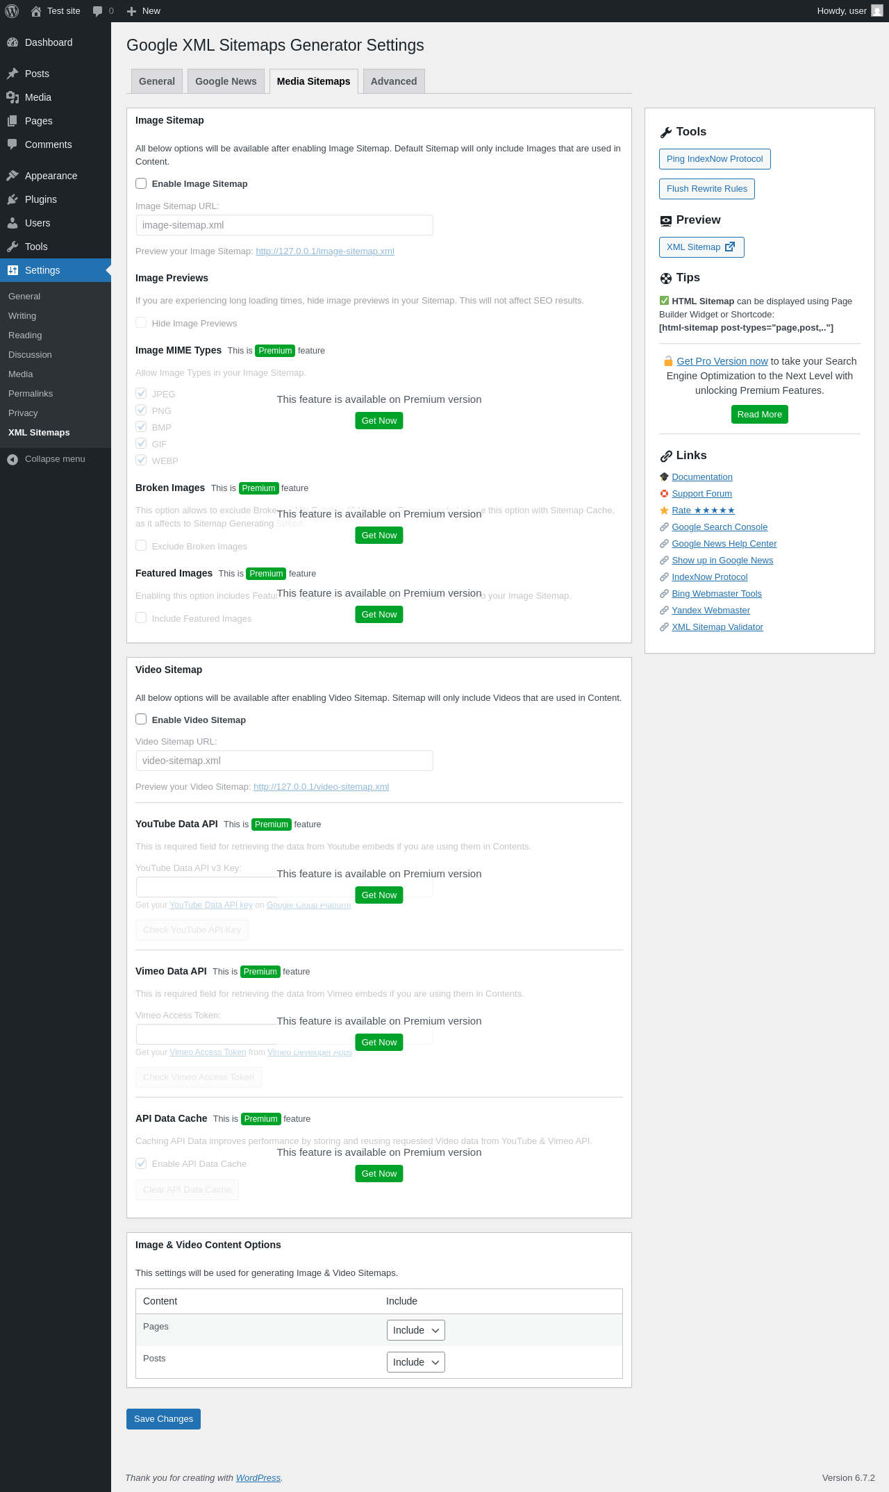
Task: Switch to the Advanced tab
Action: pos(394,81)
